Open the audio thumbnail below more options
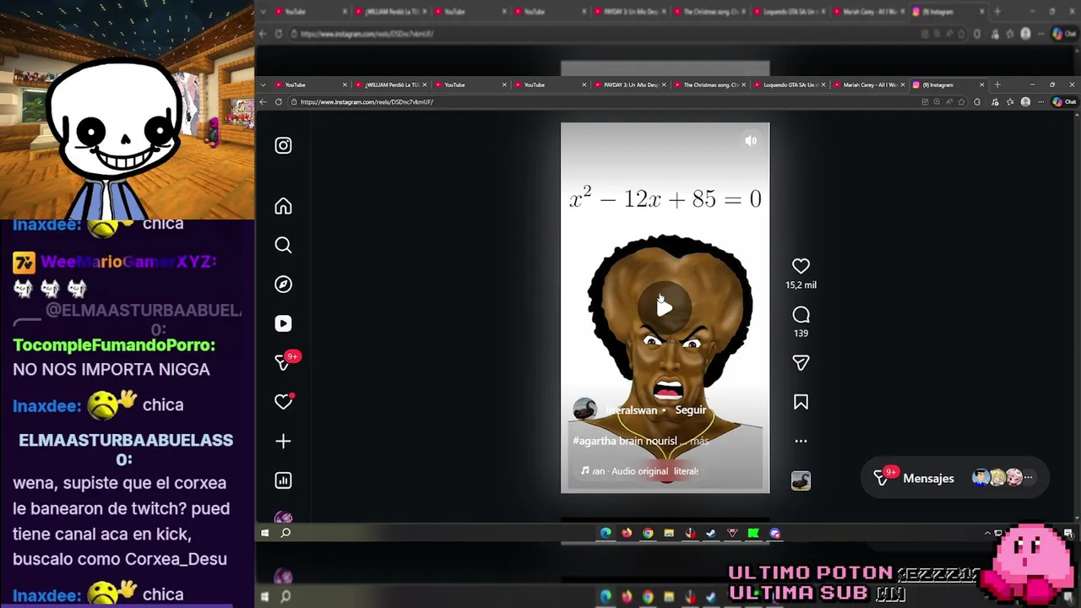The width and height of the screenshot is (1081, 608). click(x=801, y=480)
